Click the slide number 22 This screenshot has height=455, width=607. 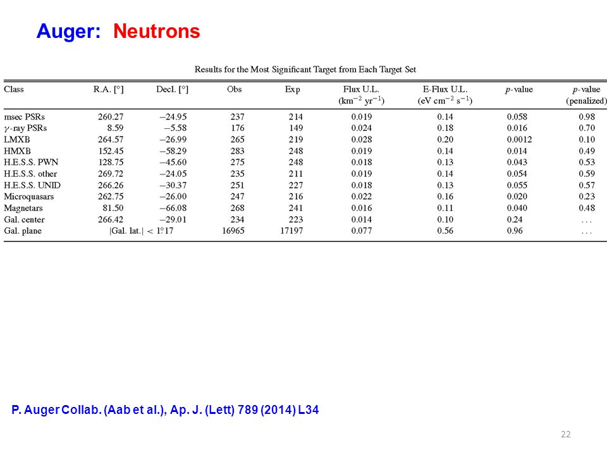[565, 435]
